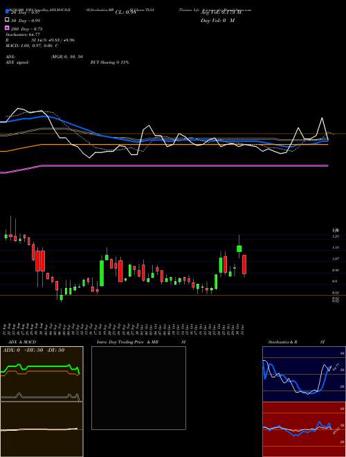
Task: Open the red RSI chart panel
Action: 304,429
